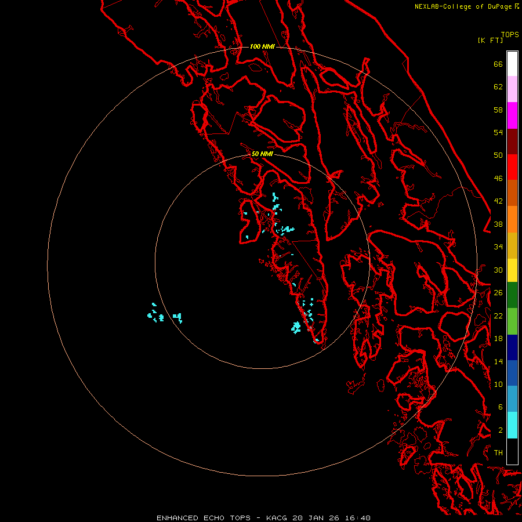The image size is (522, 522).
Task: Click the bright red 46-50 K FT swatch
Action: 512,167
